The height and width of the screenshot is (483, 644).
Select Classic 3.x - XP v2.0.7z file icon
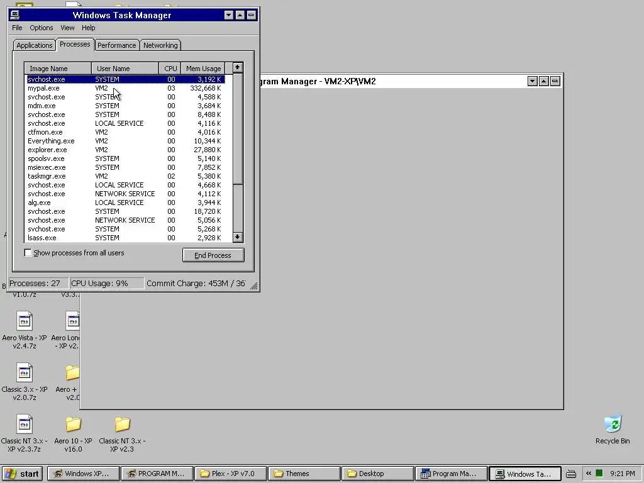(25, 382)
